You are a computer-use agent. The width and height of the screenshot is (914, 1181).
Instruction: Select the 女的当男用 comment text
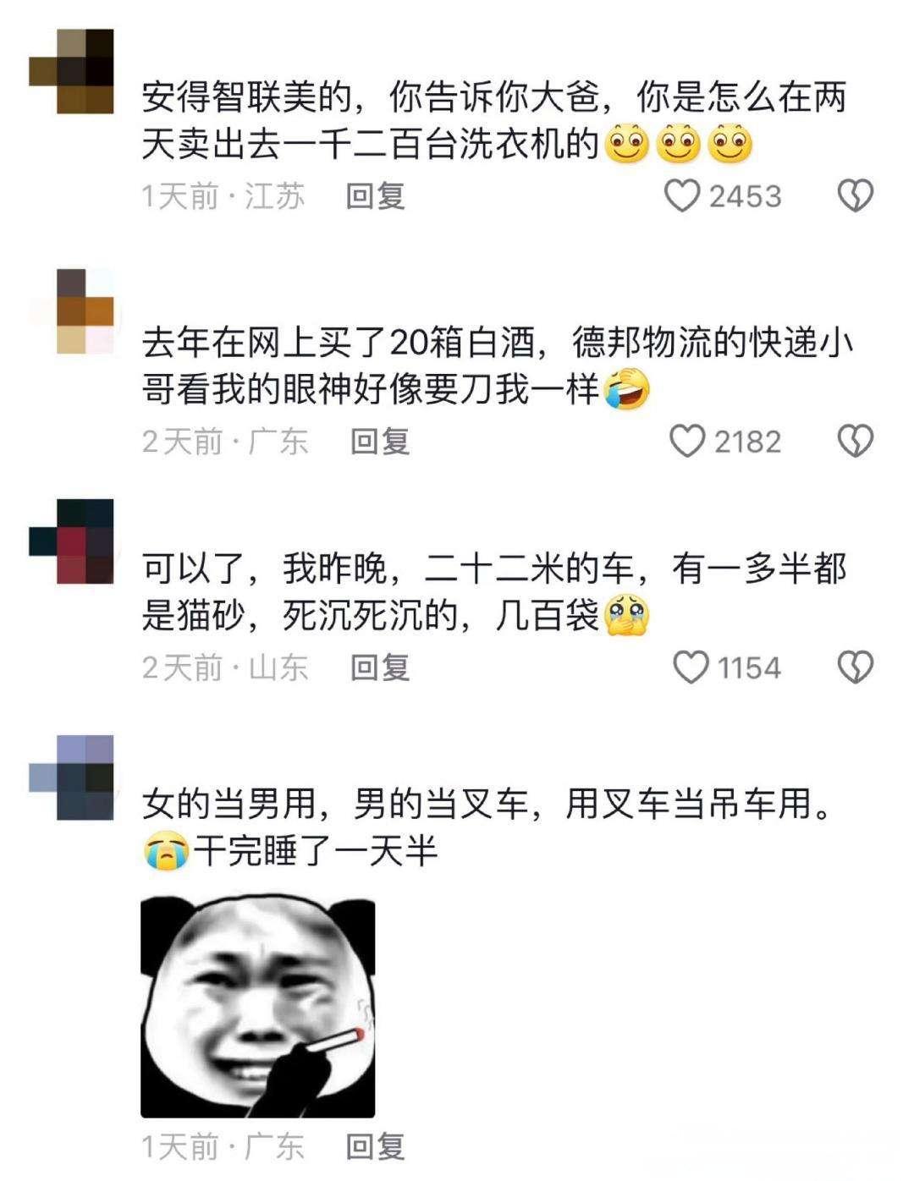488,827
